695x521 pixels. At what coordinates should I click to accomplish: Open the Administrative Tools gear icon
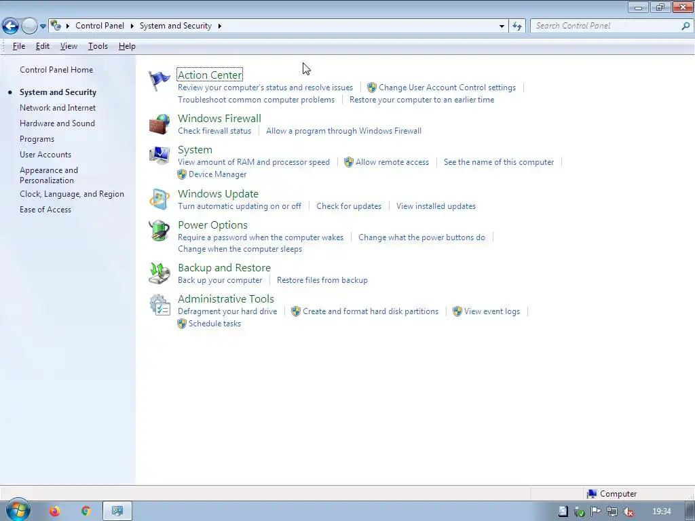(x=159, y=305)
